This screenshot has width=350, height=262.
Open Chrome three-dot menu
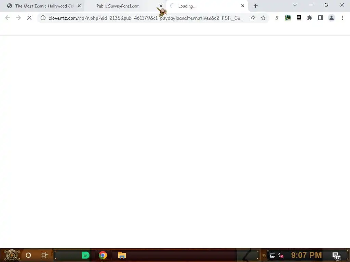click(342, 18)
